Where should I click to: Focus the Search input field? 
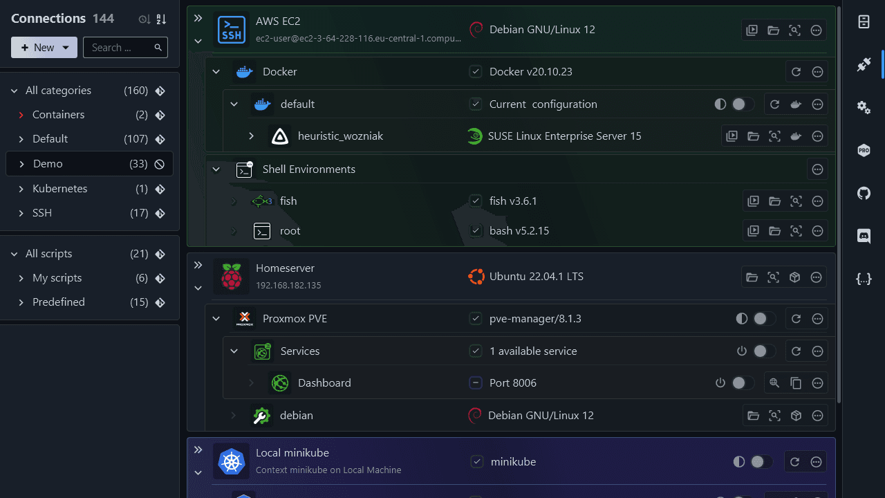(125, 48)
